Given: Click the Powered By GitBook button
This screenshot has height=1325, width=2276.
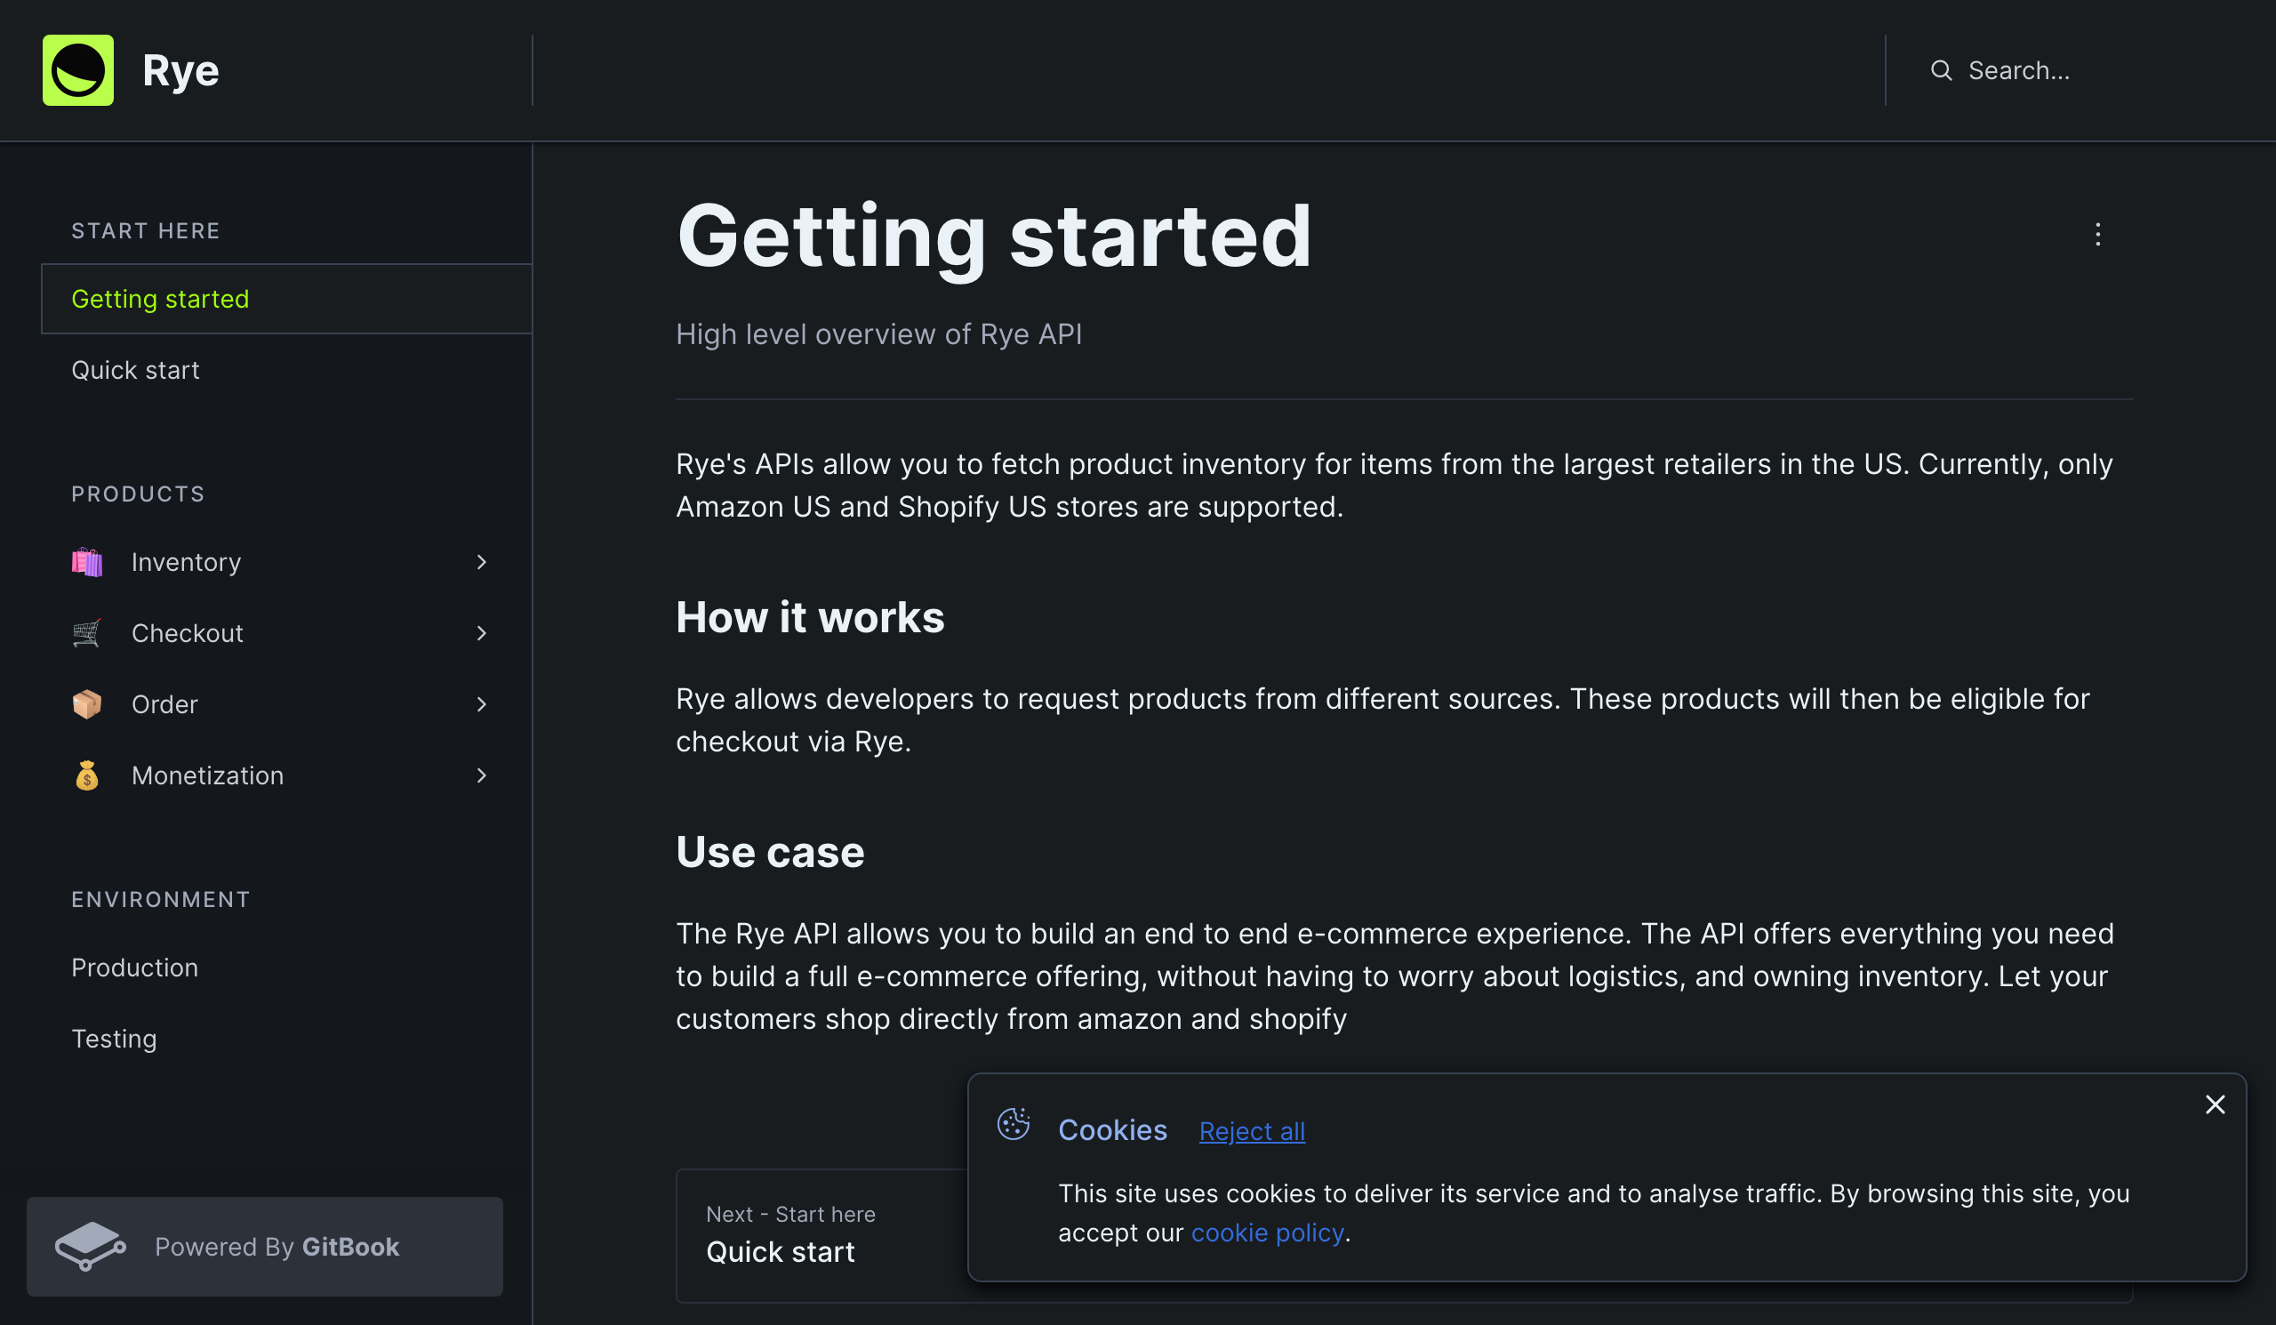Looking at the screenshot, I should coord(265,1247).
